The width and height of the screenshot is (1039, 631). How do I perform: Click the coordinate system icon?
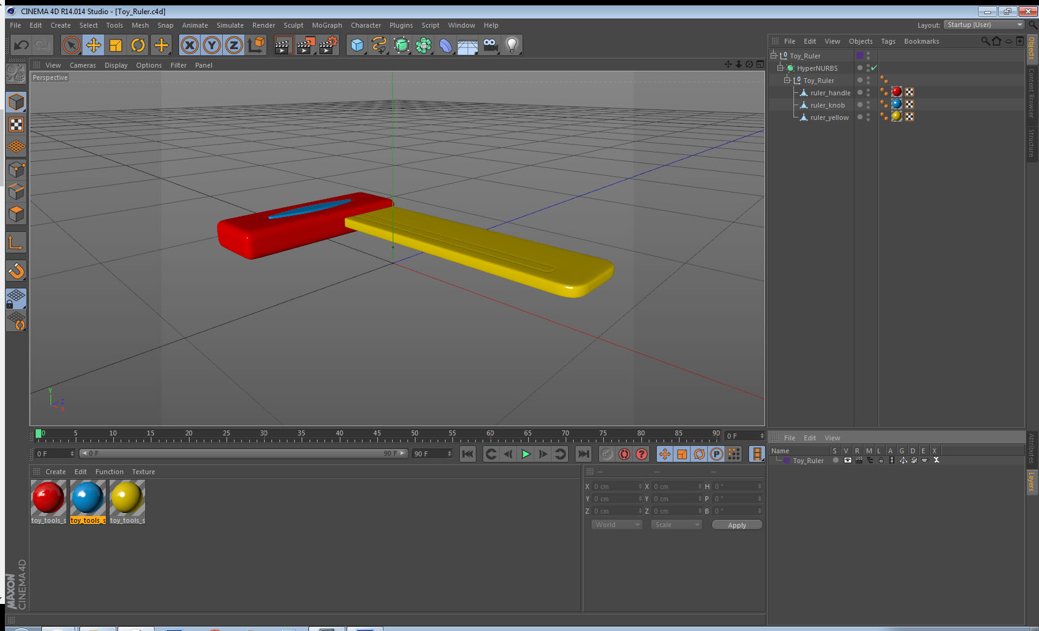coord(256,45)
